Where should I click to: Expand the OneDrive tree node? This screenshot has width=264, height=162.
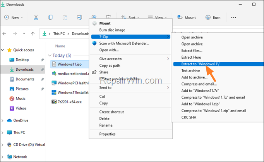(x=2, y=120)
